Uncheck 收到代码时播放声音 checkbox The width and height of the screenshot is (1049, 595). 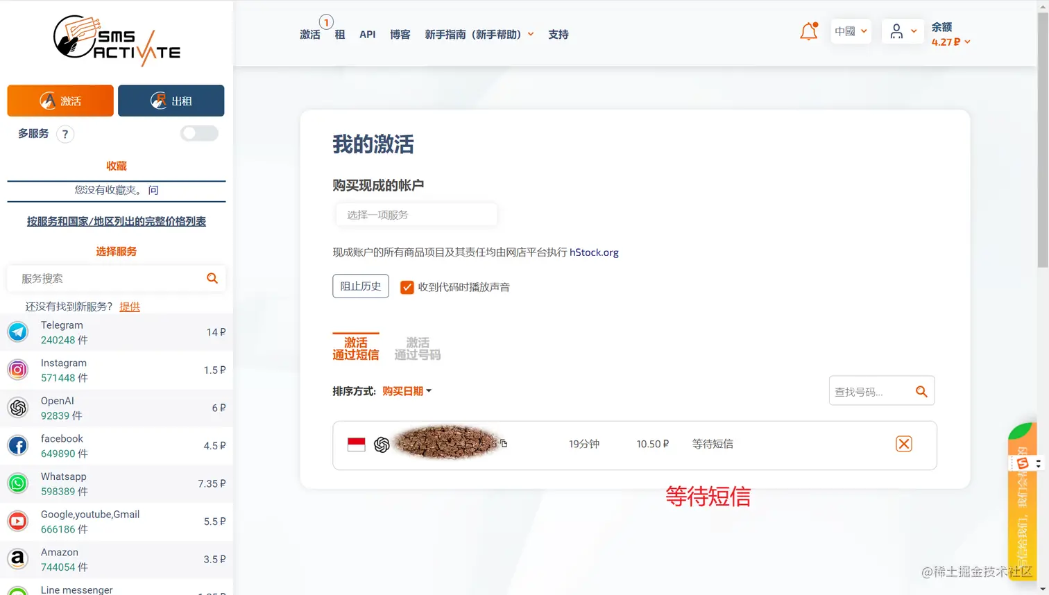[407, 287]
